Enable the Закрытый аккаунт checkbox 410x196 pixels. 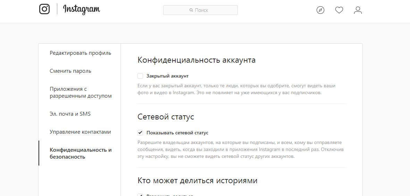pyautogui.click(x=140, y=76)
